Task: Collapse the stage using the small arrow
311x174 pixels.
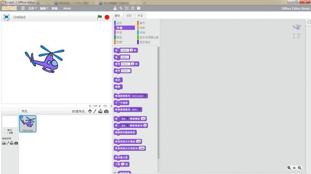Action: tap(111, 106)
